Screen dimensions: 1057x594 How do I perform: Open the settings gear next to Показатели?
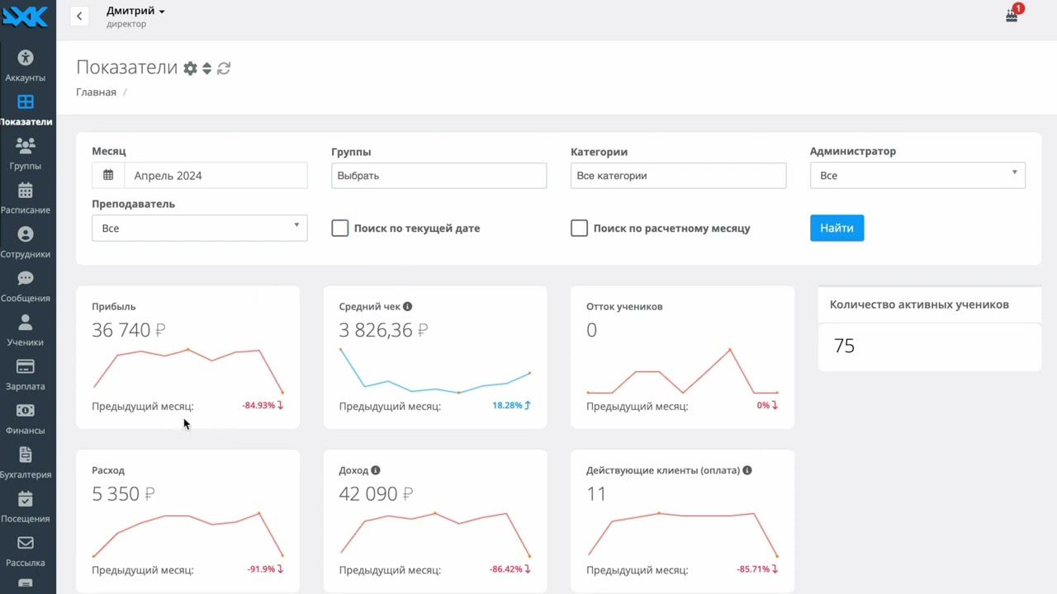pos(190,68)
